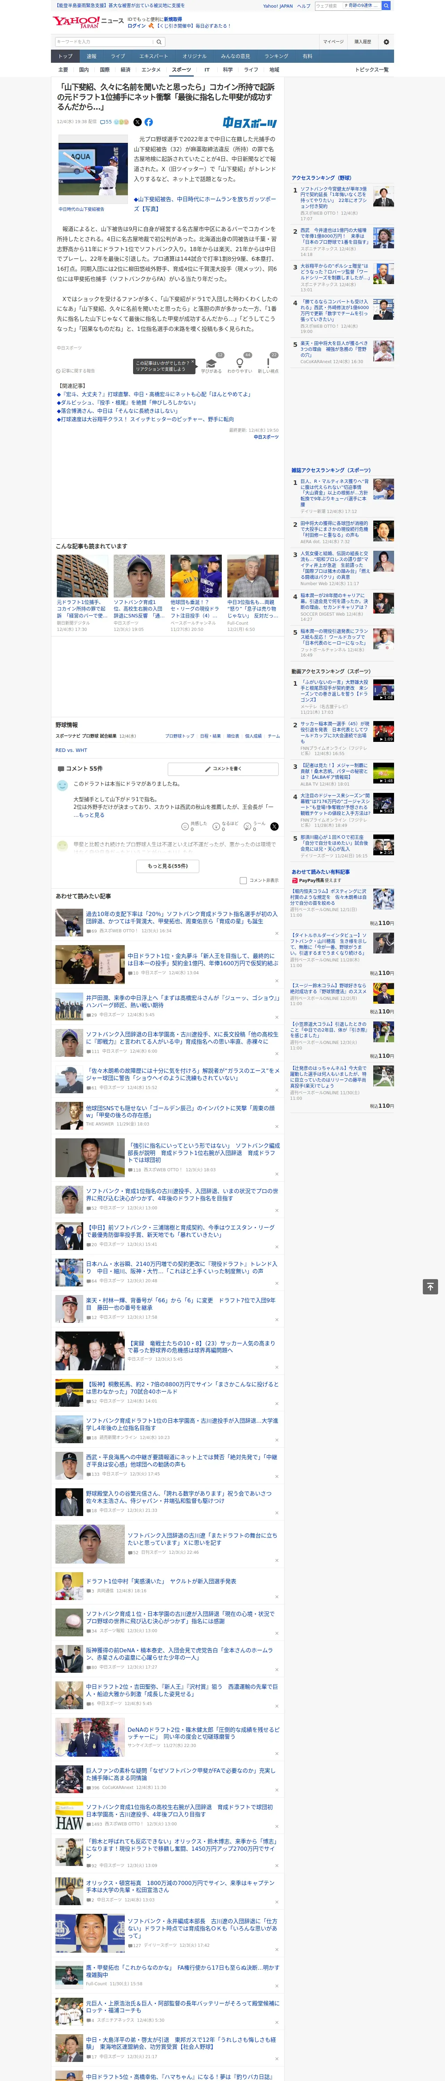Open the emergency disaster support banner link
The width and height of the screenshot is (445, 2081).
pyautogui.click(x=119, y=6)
